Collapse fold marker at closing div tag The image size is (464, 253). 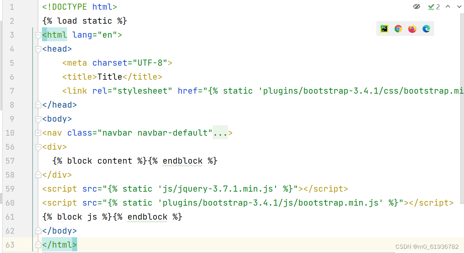[x=38, y=175]
